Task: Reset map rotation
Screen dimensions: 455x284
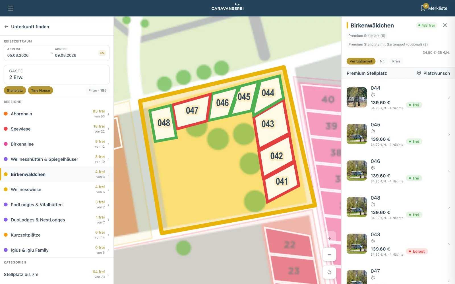Action: [x=329, y=272]
